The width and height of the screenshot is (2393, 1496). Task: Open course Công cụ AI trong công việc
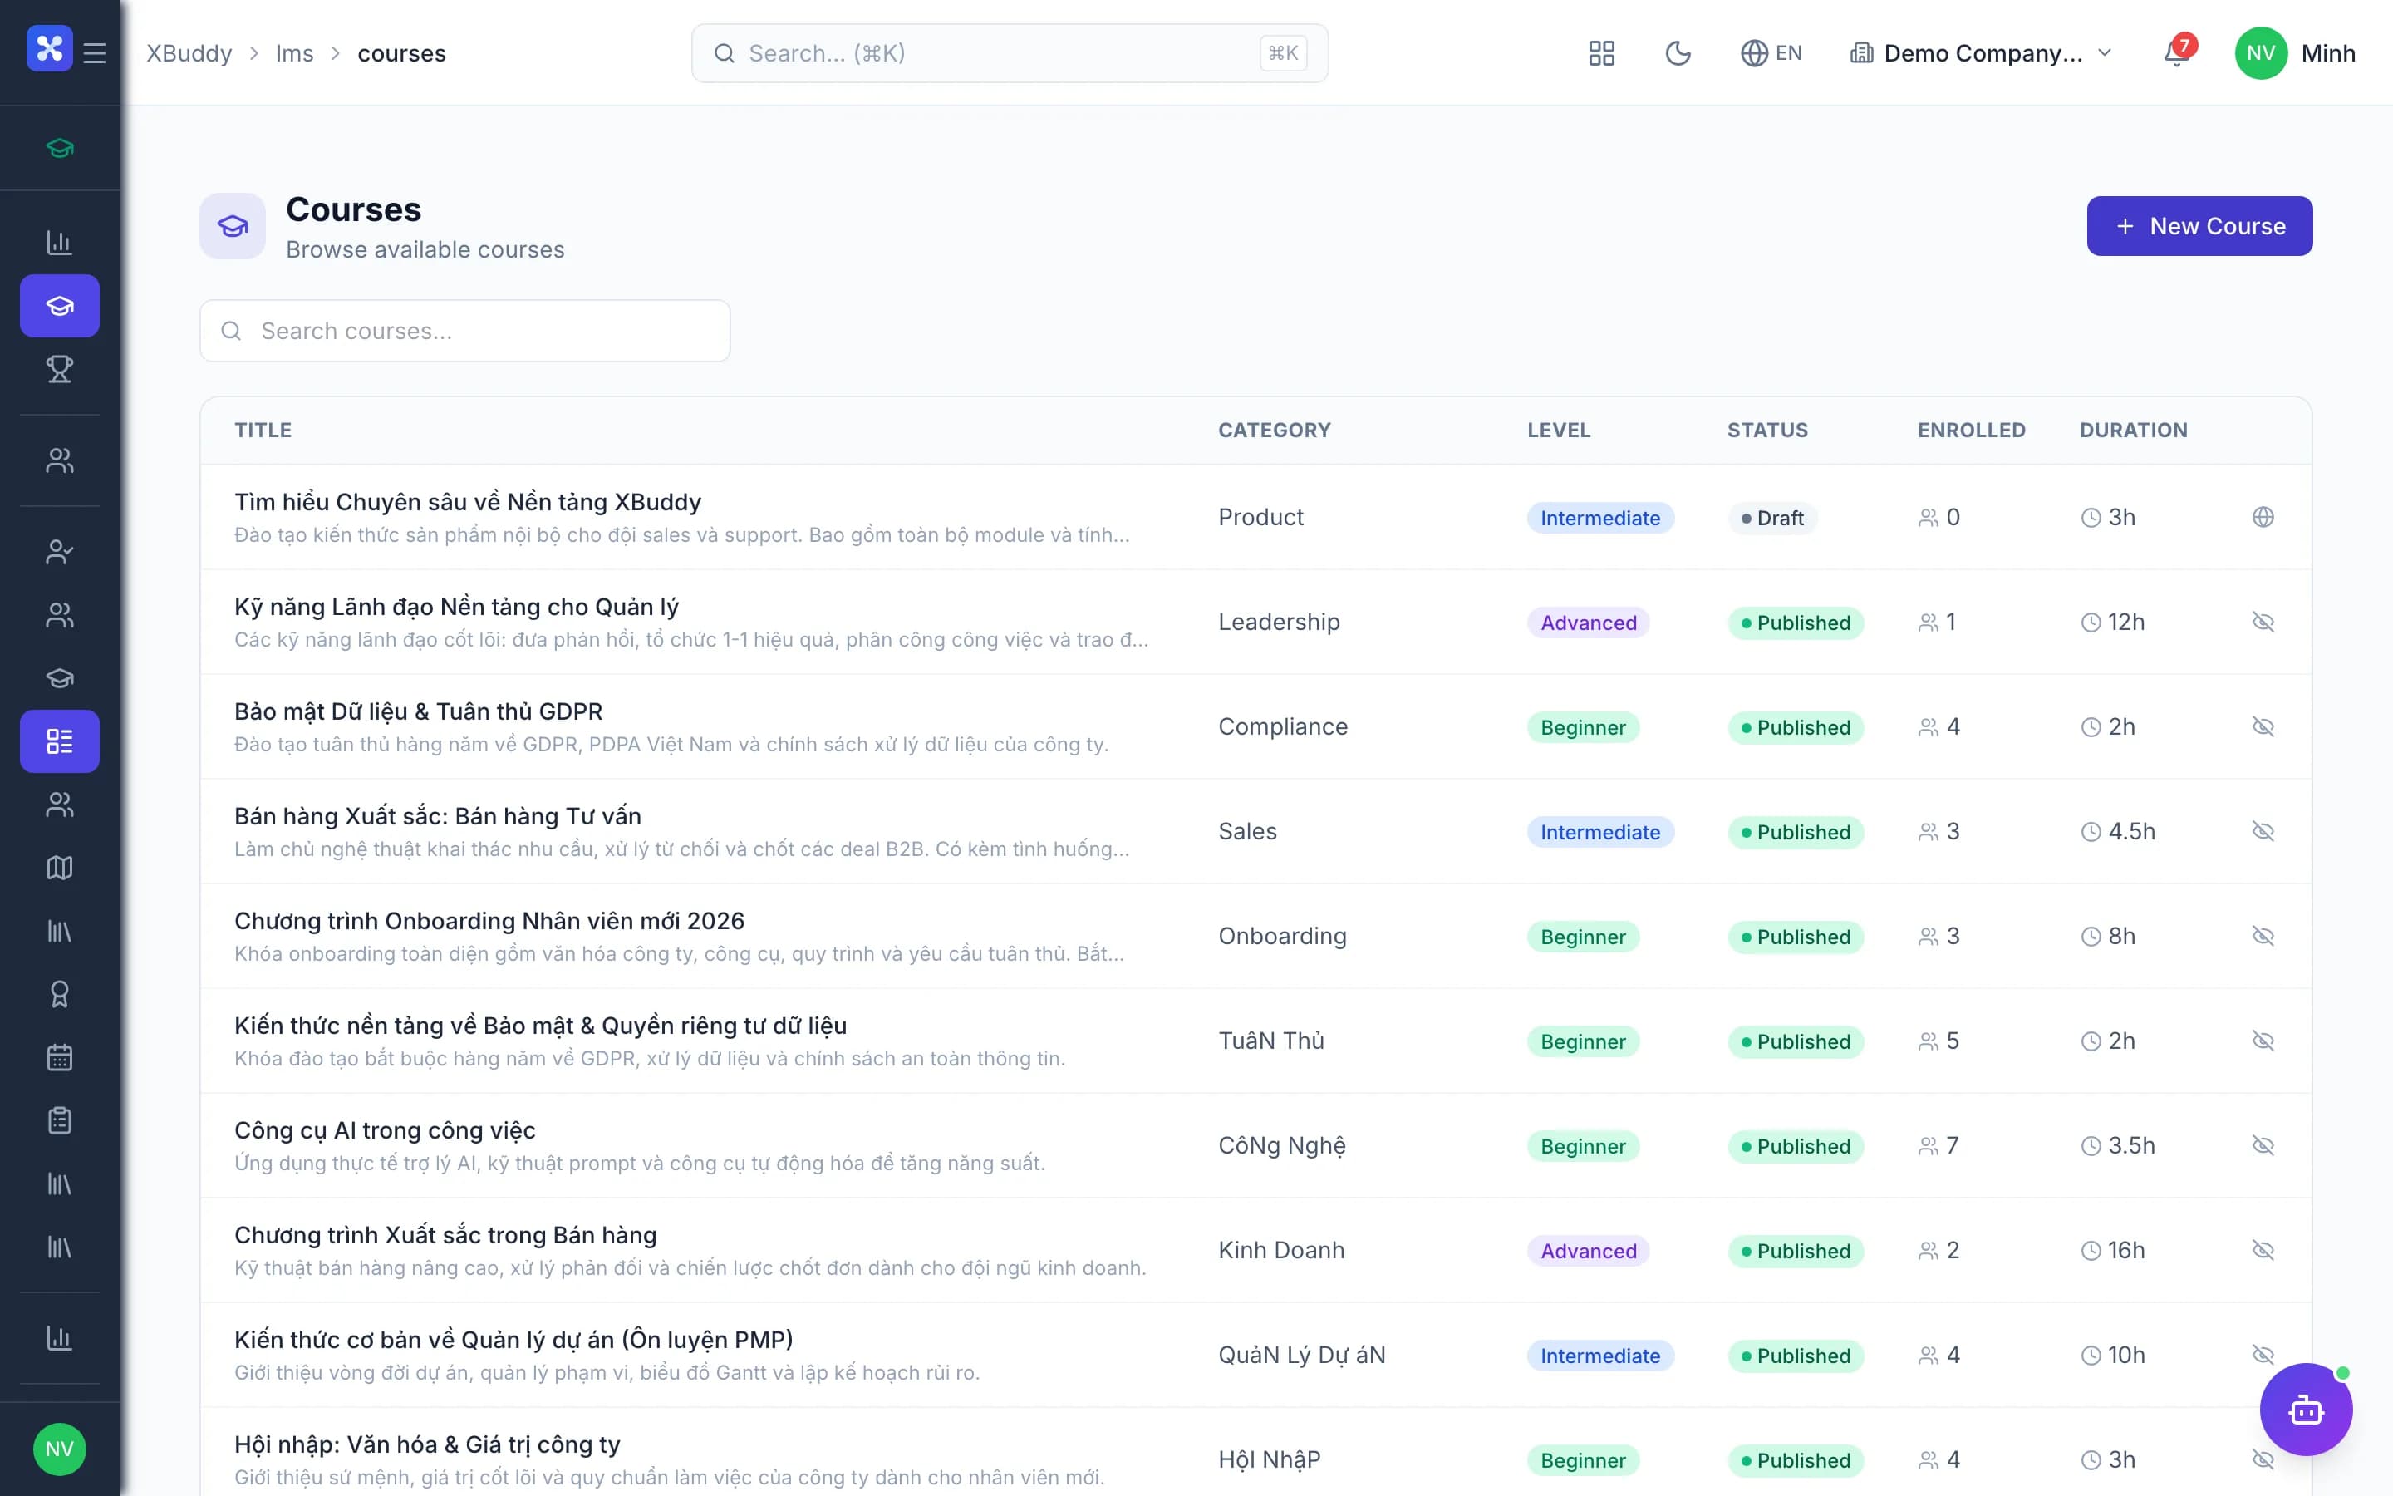(385, 1131)
